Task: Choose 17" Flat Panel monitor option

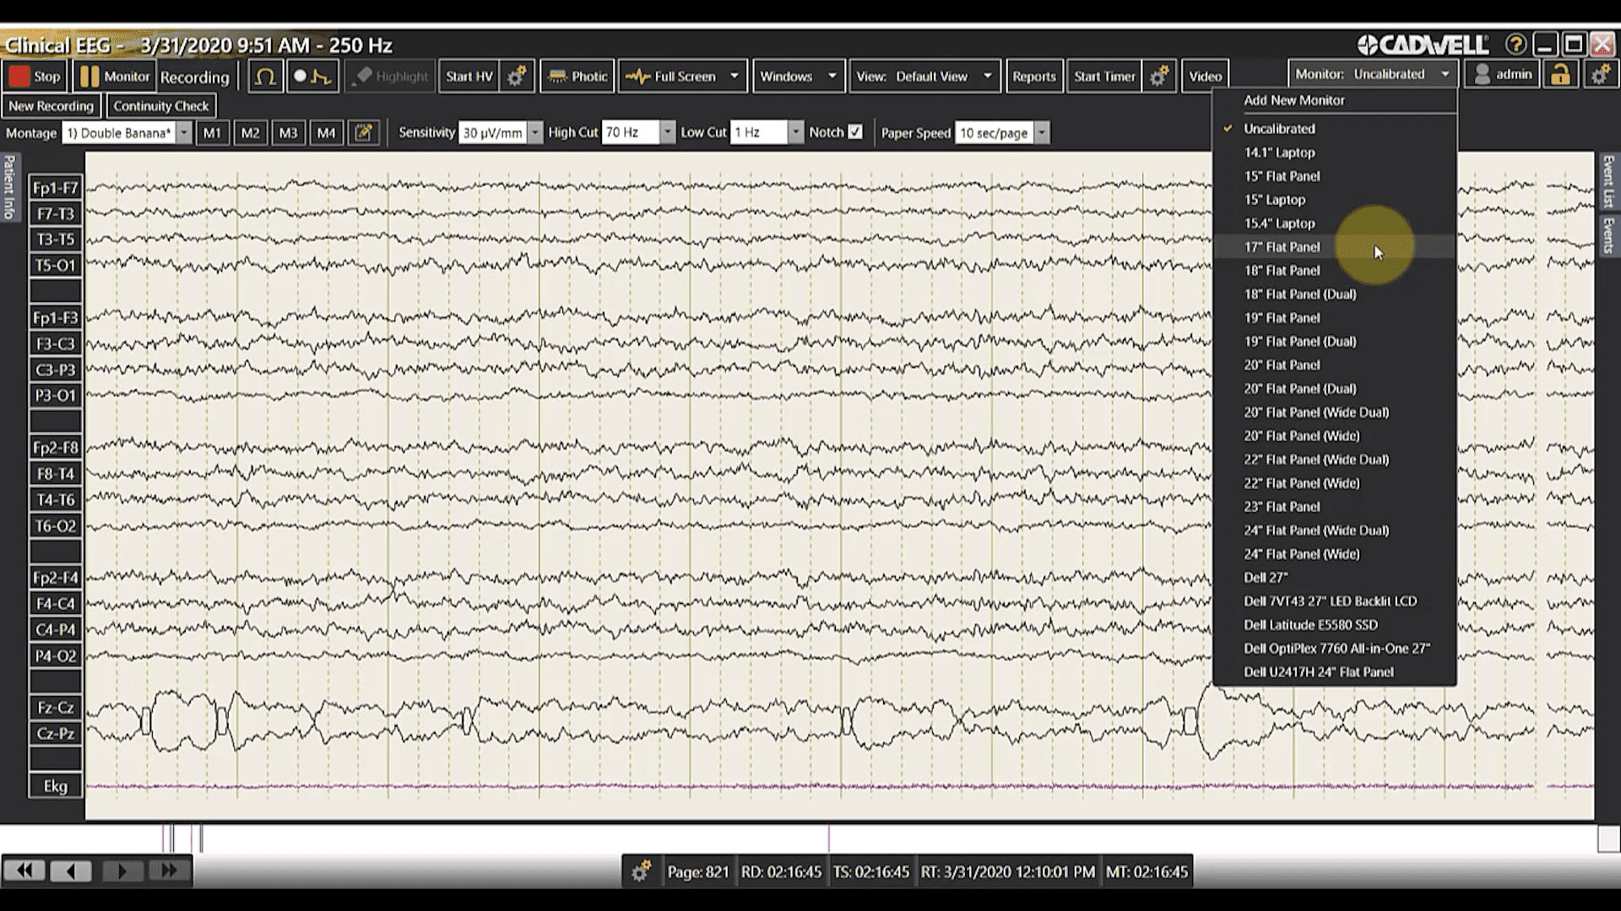Action: point(1282,246)
